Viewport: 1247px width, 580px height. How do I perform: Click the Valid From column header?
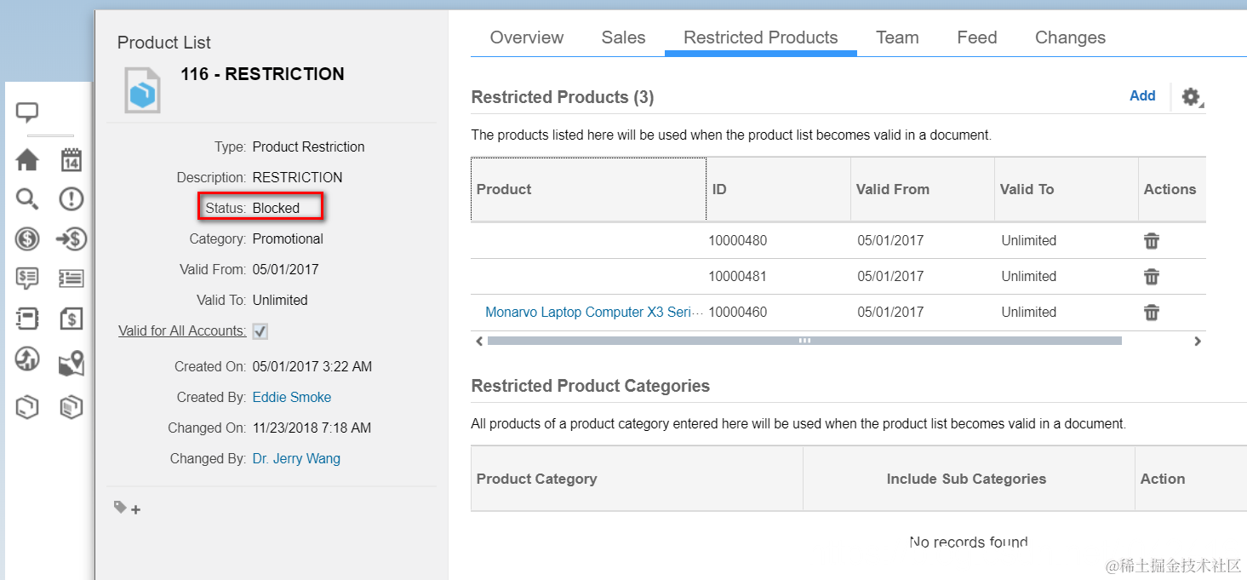coord(893,189)
